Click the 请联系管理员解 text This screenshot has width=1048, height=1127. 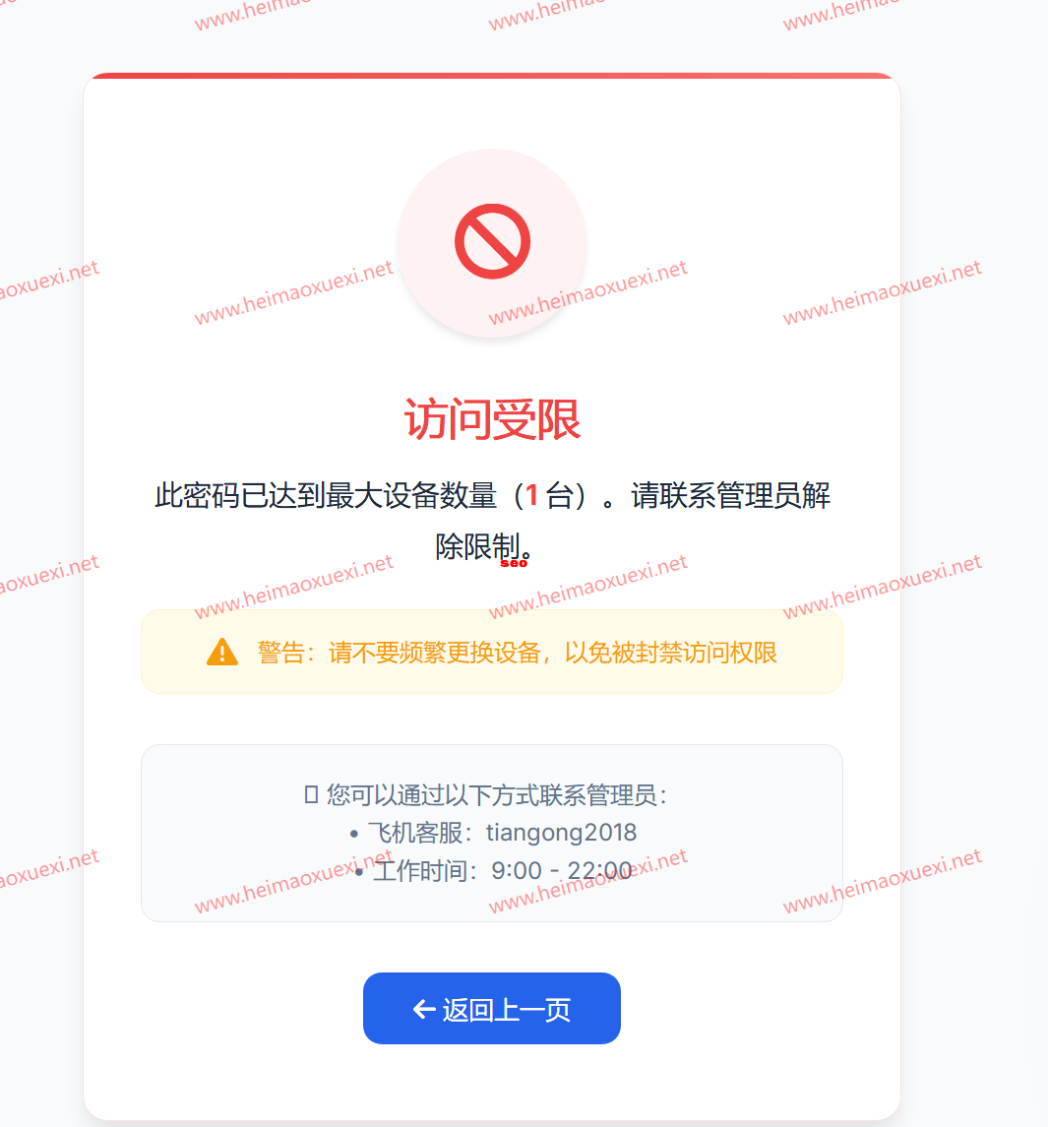(730, 495)
